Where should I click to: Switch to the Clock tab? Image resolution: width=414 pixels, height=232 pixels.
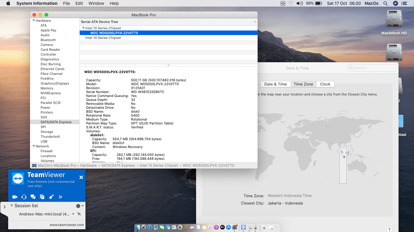[325, 84]
